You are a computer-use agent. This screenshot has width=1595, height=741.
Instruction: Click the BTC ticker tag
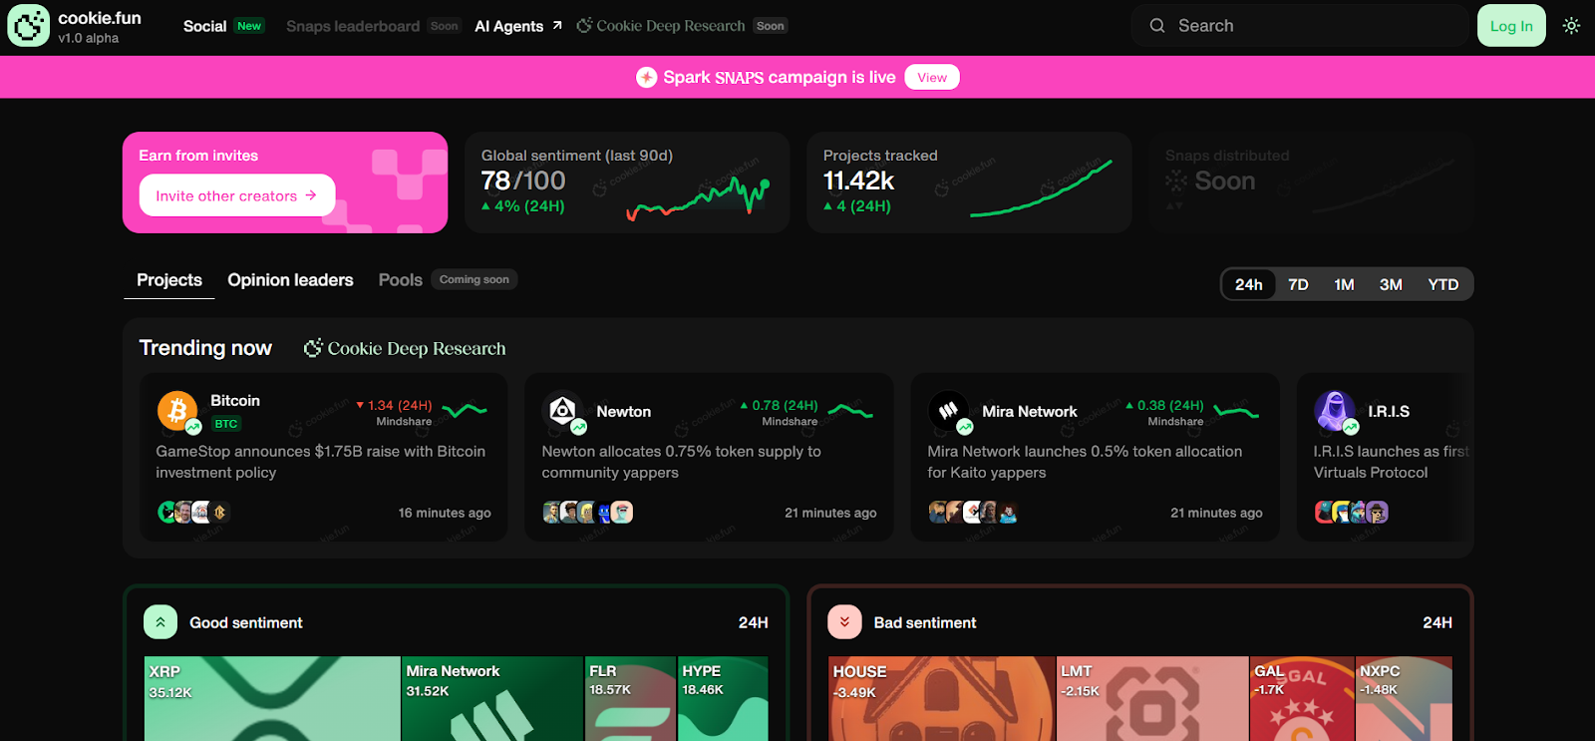(226, 424)
